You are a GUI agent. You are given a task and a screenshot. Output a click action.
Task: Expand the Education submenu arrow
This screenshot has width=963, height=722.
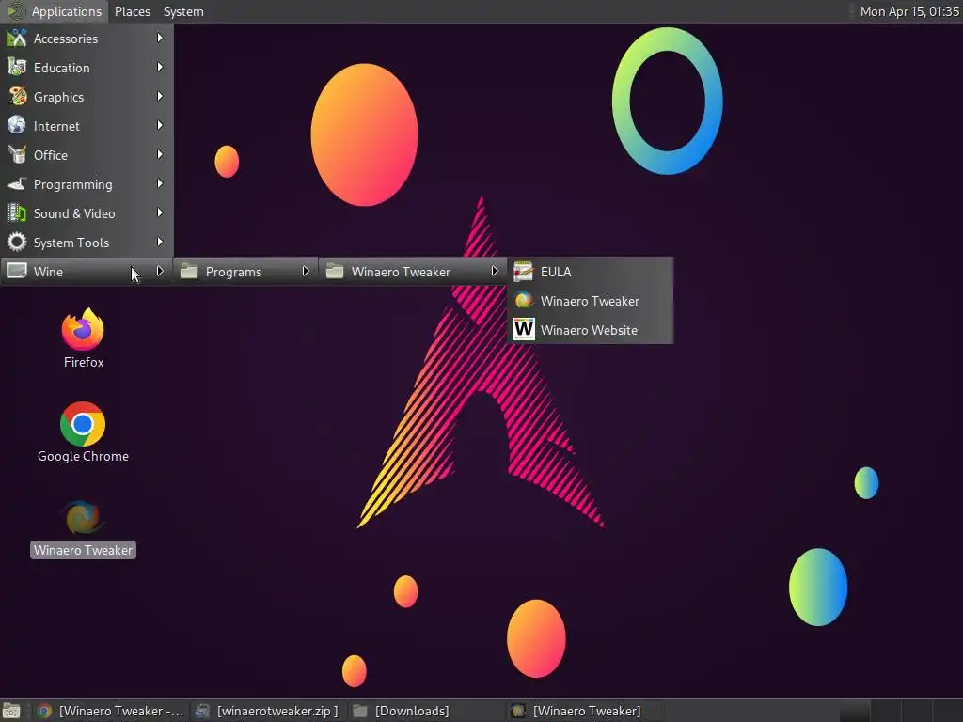click(x=160, y=67)
